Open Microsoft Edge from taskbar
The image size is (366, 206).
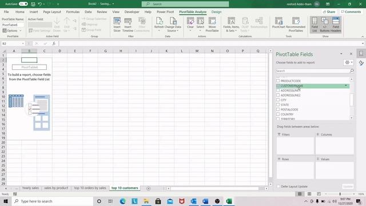pyautogui.click(x=122, y=201)
